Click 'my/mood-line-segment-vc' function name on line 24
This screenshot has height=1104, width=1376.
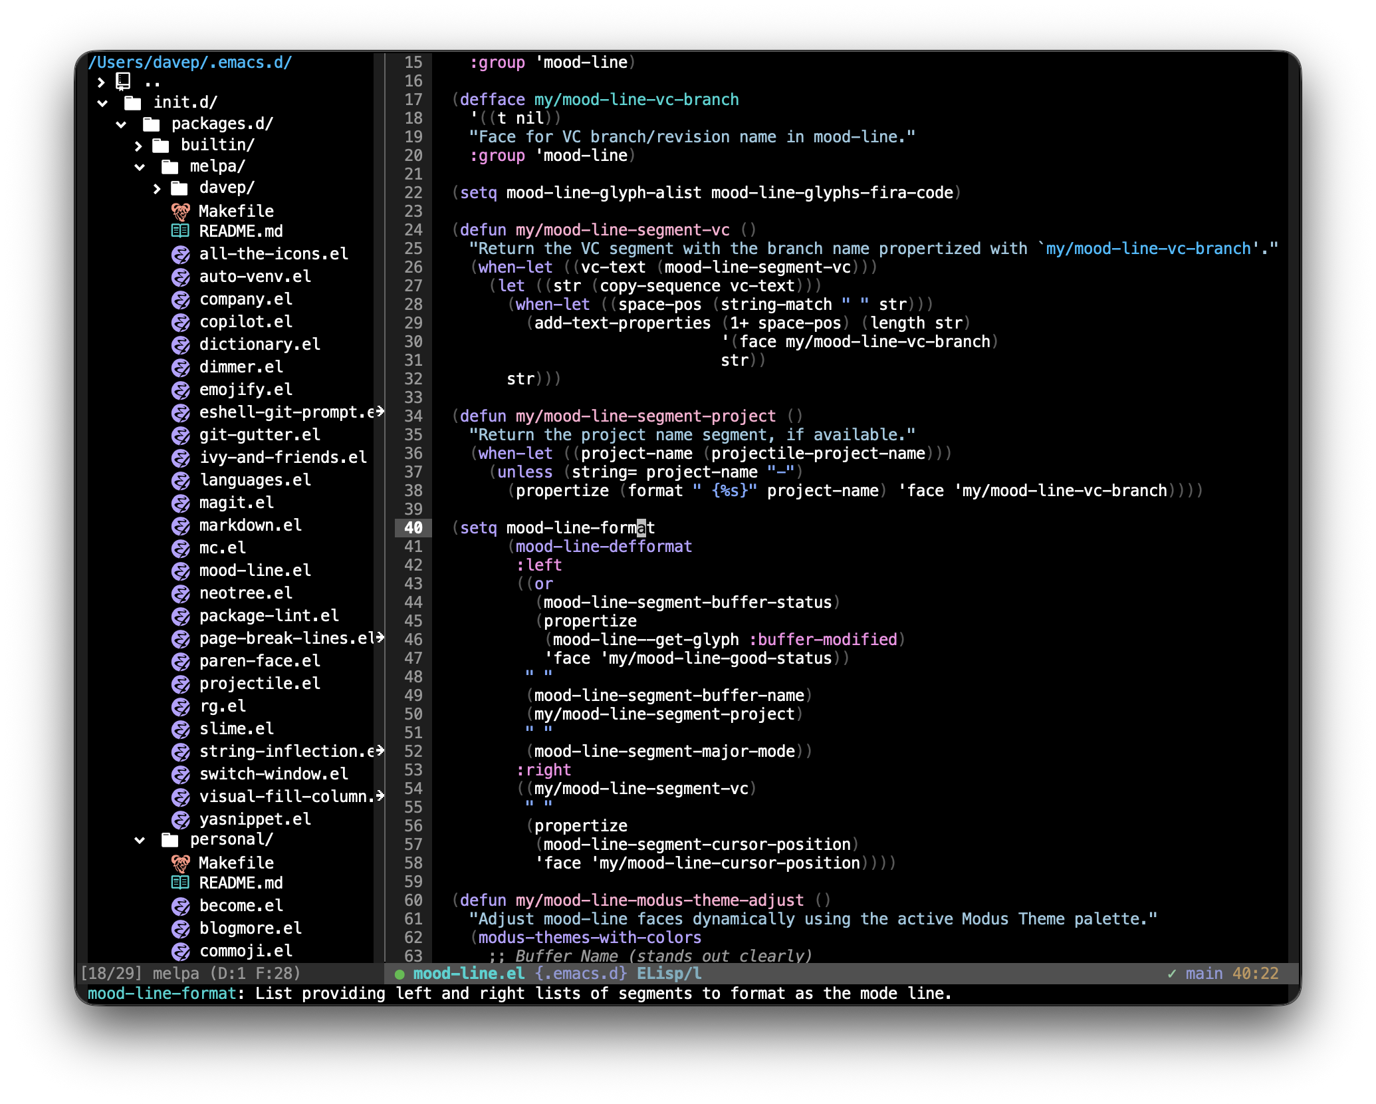[x=623, y=230]
